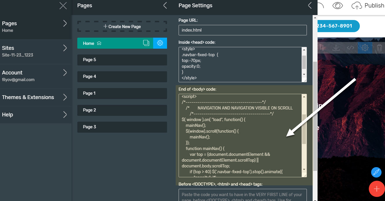
Task: Select Page 5 in pages list
Action: pos(122,60)
